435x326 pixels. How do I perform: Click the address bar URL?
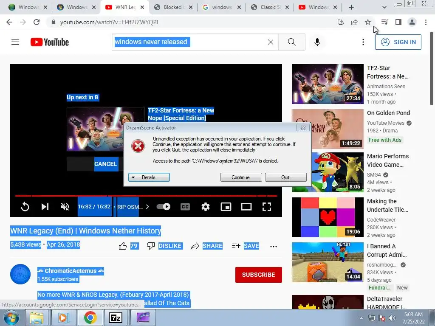pyautogui.click(x=109, y=22)
